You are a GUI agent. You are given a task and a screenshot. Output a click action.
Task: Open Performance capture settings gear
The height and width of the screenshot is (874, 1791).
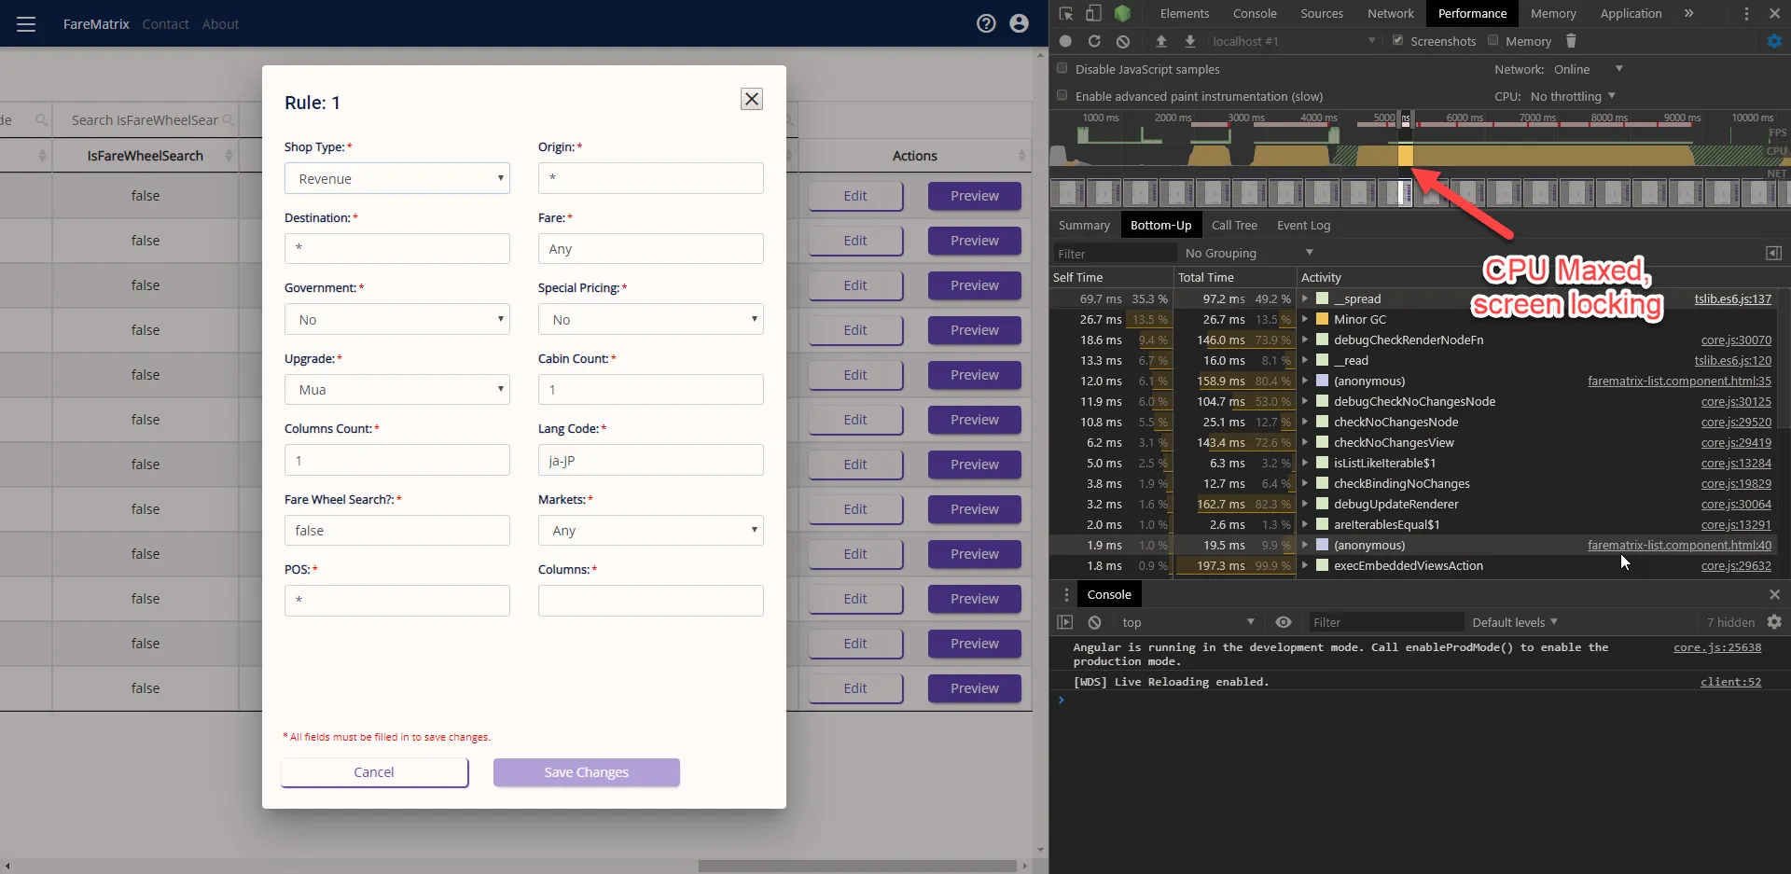[x=1774, y=41]
